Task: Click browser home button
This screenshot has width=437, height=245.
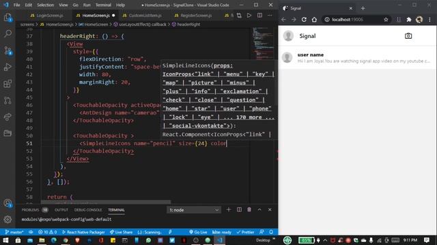Action: coord(314,20)
